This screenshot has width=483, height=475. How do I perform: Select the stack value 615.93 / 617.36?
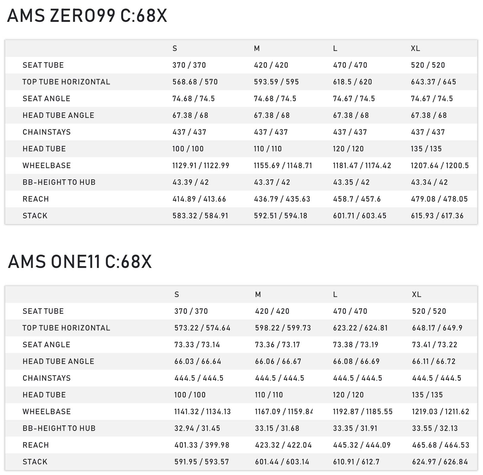pos(437,216)
